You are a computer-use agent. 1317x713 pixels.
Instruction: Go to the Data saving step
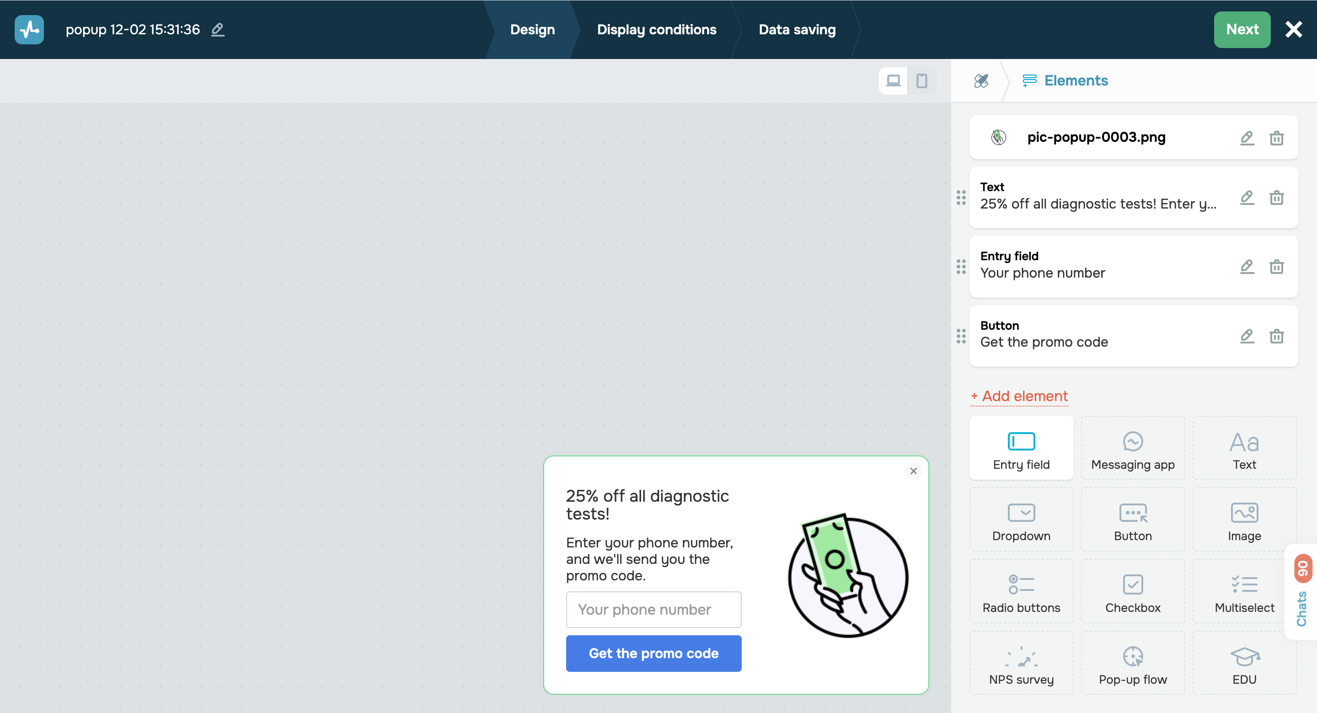click(797, 30)
